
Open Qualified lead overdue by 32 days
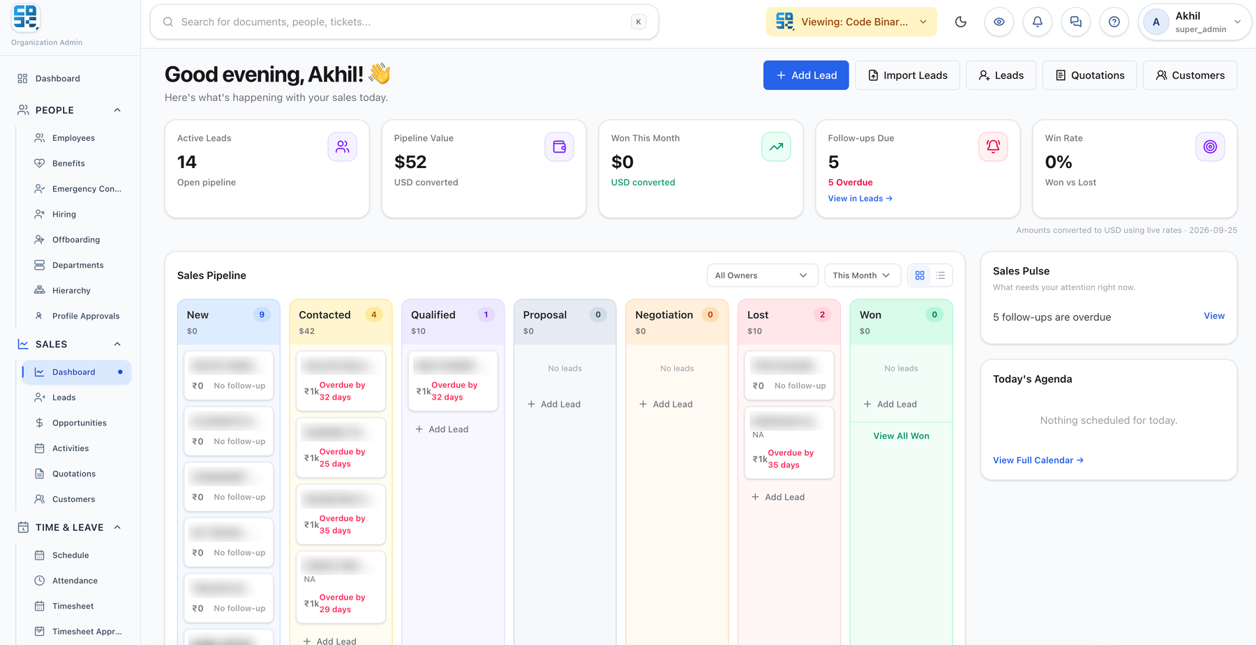(453, 381)
